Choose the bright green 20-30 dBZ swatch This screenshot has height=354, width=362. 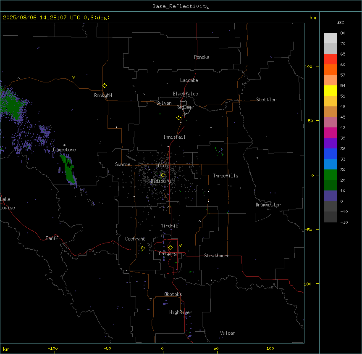click(330, 175)
